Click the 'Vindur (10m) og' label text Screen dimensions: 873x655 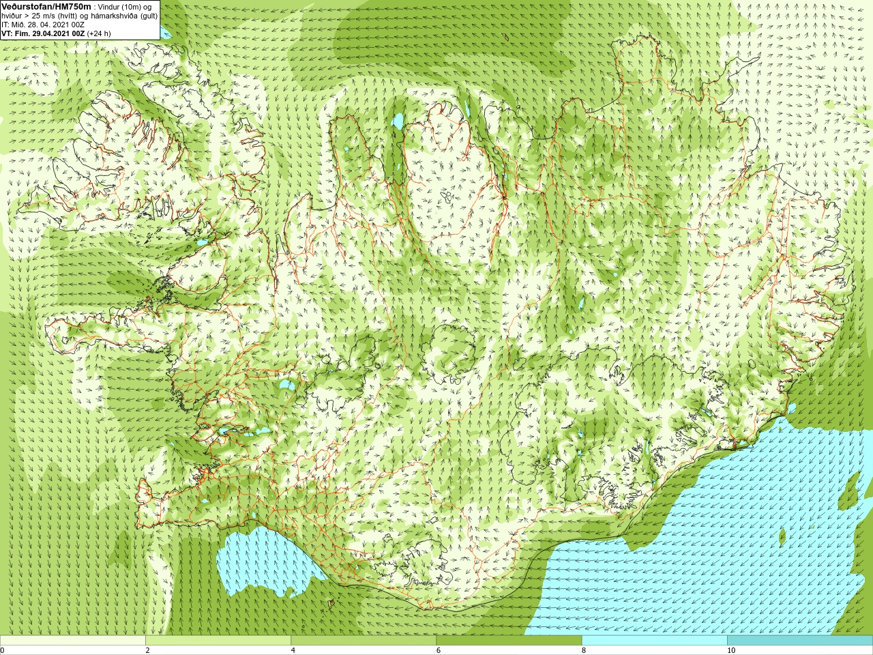click(125, 6)
